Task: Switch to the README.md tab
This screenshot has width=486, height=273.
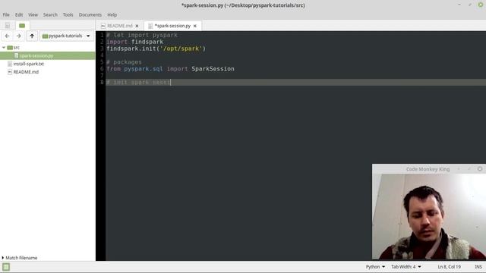Action: [x=120, y=26]
